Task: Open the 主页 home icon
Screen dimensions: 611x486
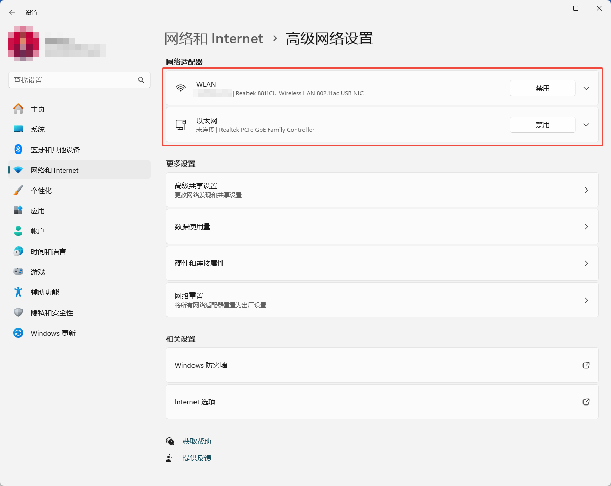Action: tap(18, 109)
